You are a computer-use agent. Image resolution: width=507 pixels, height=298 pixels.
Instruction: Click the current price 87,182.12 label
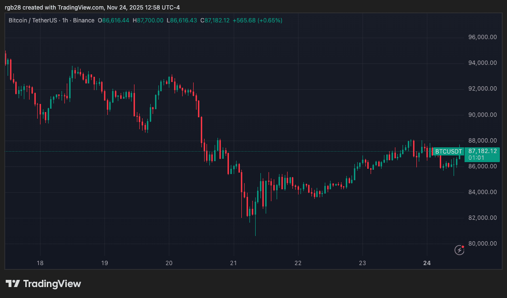(482, 151)
